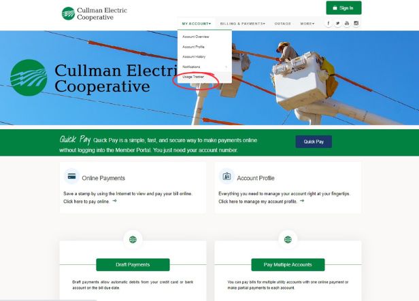Open the Facebook social icon

point(329,23)
